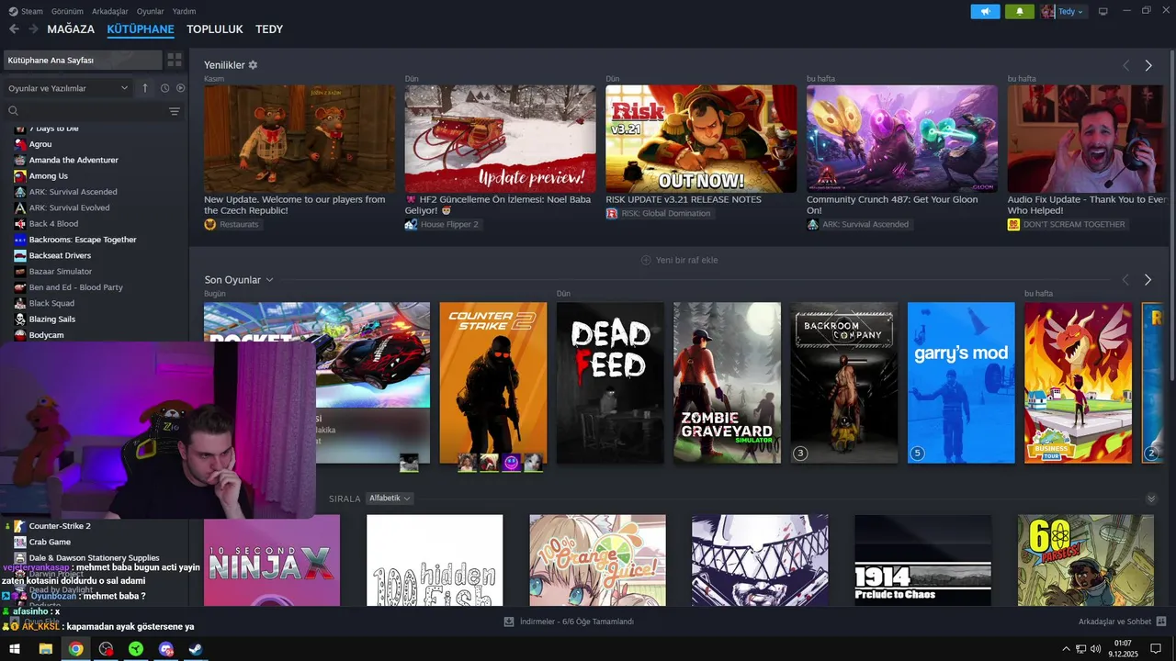This screenshot has height=661, width=1176.
Task: Open the Alfabetik sort dropdown
Action: click(x=390, y=499)
